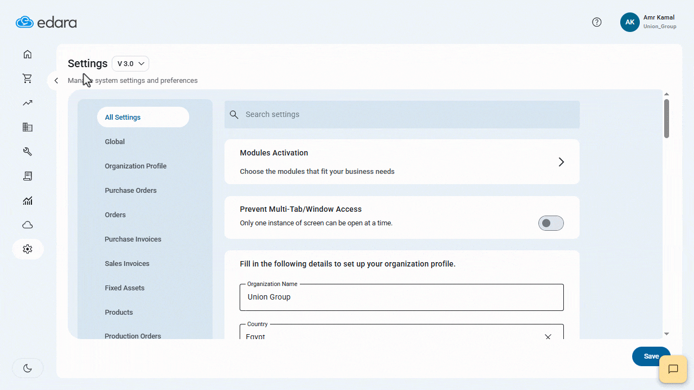Select Organization Profile category
The image size is (694, 390).
(136, 166)
